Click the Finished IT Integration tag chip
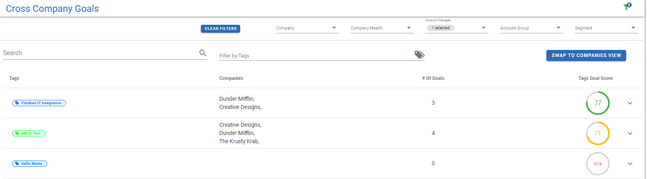This screenshot has height=179, width=647. [x=39, y=103]
